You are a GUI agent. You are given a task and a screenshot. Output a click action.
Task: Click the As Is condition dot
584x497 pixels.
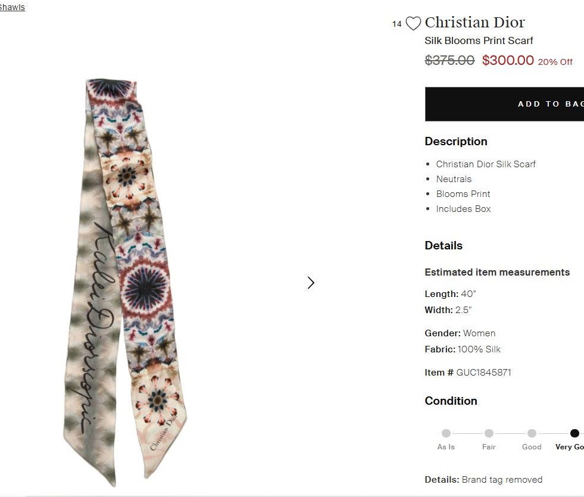click(446, 433)
